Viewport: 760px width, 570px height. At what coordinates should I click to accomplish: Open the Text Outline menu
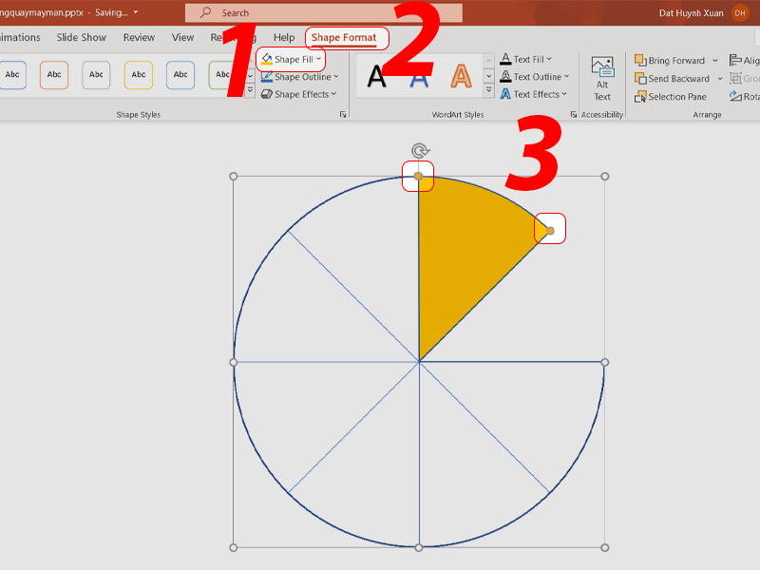[x=537, y=77]
